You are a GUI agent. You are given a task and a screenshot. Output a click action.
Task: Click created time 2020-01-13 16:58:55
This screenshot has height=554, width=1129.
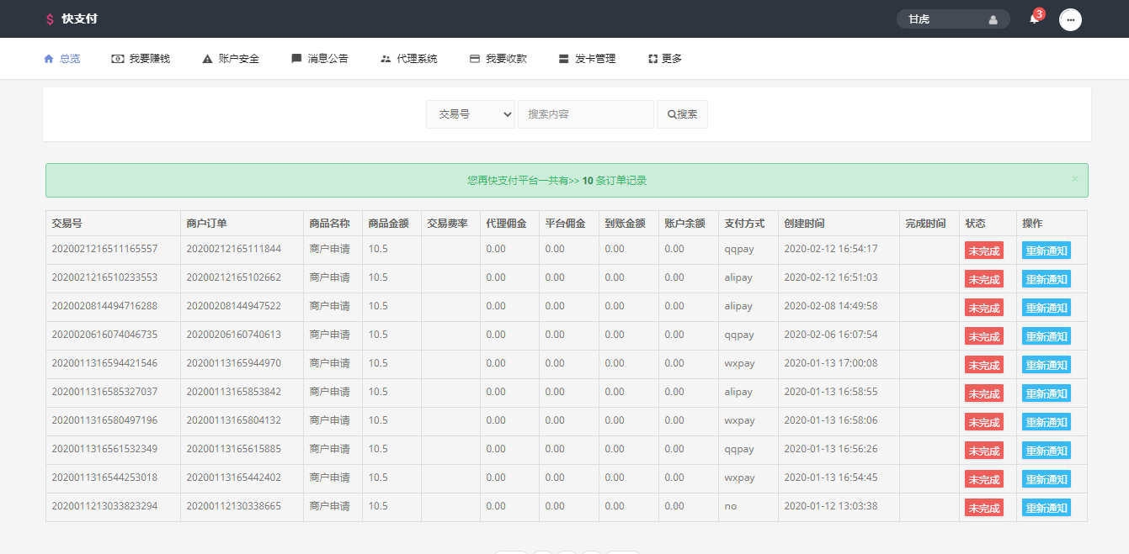[831, 392]
